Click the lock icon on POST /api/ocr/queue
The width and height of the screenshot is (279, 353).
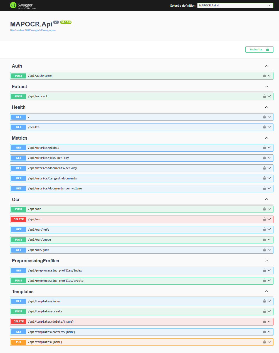[264, 240]
